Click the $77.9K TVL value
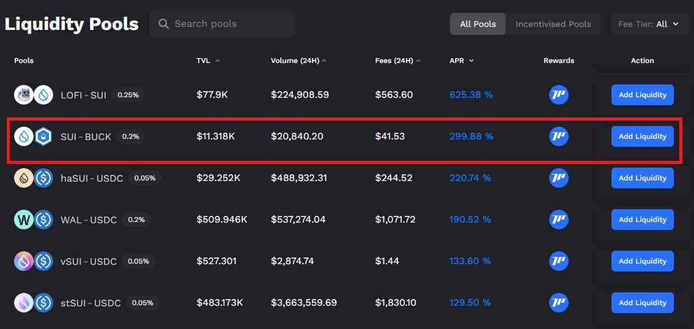Image resolution: width=694 pixels, height=329 pixels. pos(212,95)
